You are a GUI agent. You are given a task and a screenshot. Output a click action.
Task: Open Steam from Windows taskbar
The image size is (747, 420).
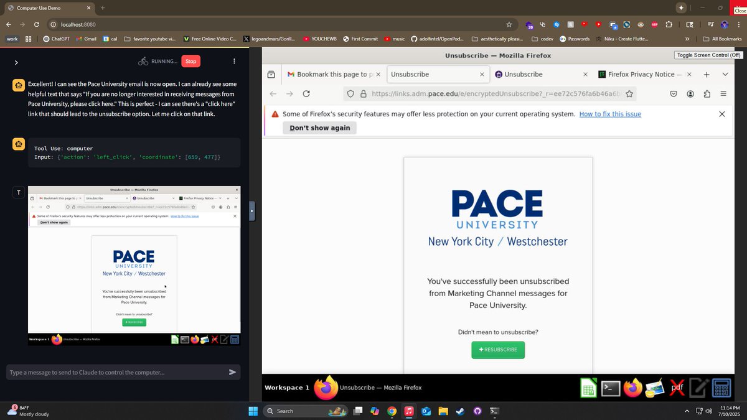[x=460, y=411]
